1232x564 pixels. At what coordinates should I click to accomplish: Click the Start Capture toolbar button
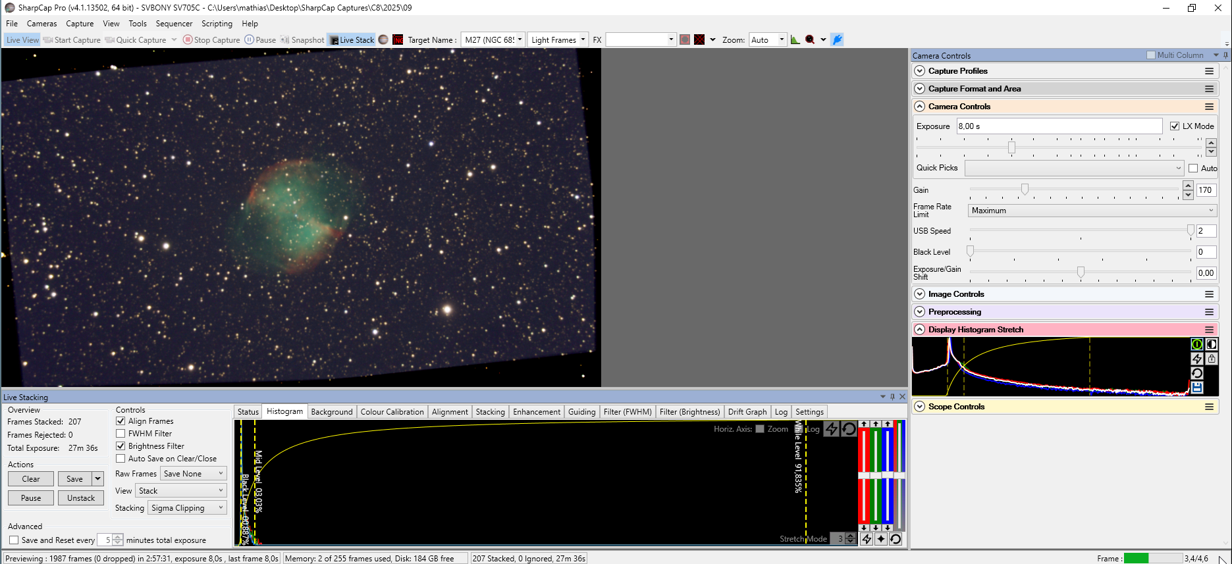click(72, 39)
